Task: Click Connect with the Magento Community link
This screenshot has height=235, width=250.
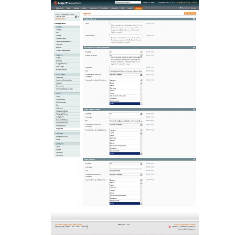Action: (x=185, y=224)
